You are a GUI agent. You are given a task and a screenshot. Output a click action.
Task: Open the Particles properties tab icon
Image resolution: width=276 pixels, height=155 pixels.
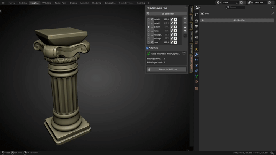click(196, 60)
